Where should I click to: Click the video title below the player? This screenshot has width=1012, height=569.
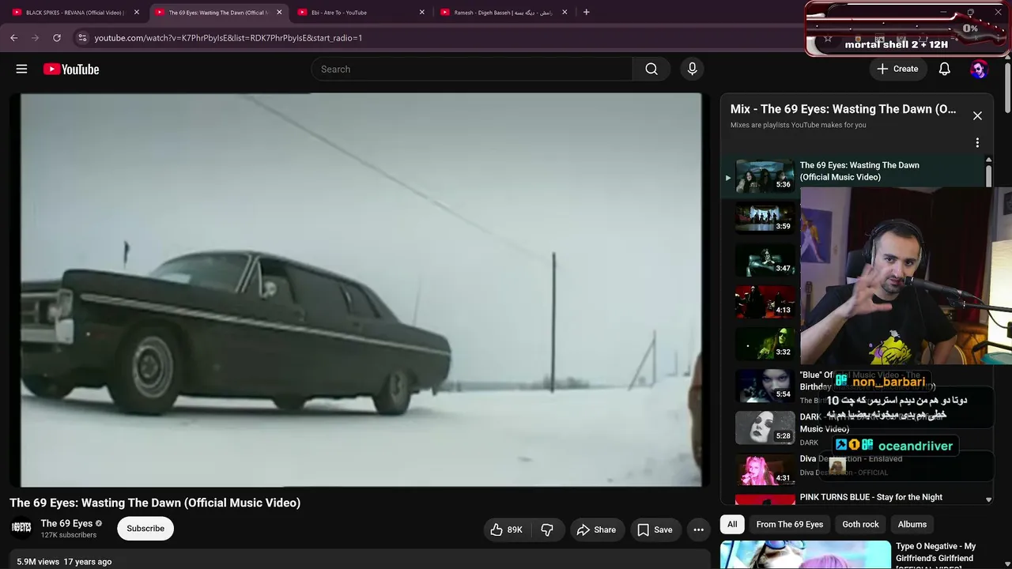click(155, 503)
